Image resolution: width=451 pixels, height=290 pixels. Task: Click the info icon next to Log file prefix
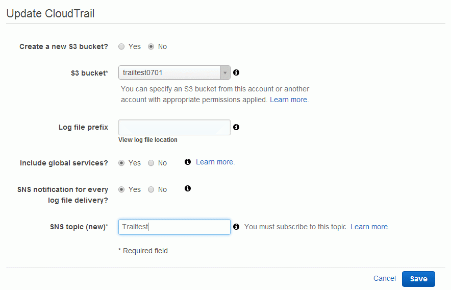(236, 127)
